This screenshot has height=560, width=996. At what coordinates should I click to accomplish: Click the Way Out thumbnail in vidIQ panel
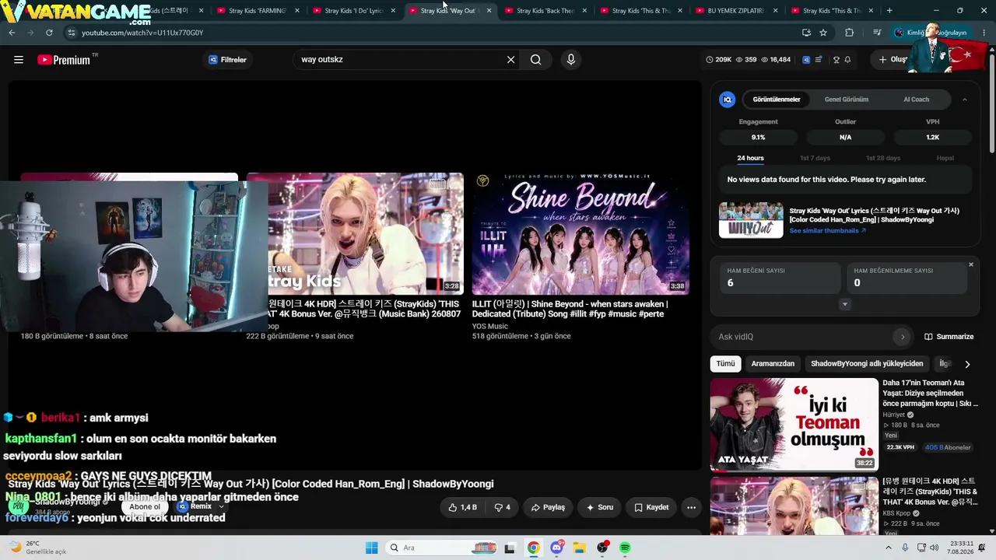(x=751, y=220)
